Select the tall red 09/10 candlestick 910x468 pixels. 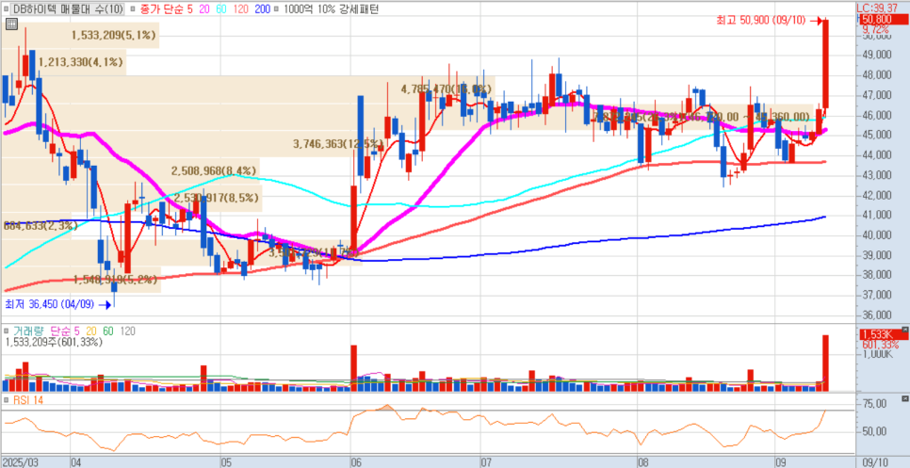pyautogui.click(x=825, y=64)
